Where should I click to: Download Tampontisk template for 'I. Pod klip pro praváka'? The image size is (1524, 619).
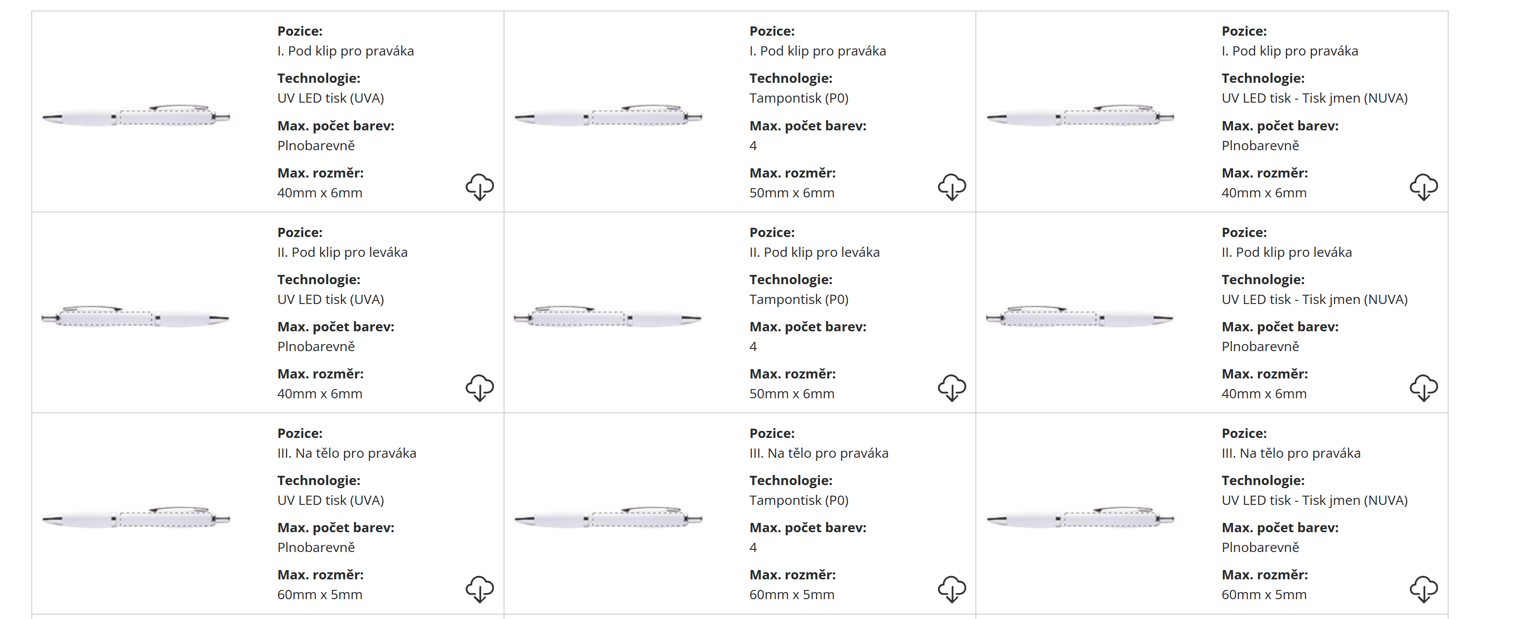[x=951, y=187]
